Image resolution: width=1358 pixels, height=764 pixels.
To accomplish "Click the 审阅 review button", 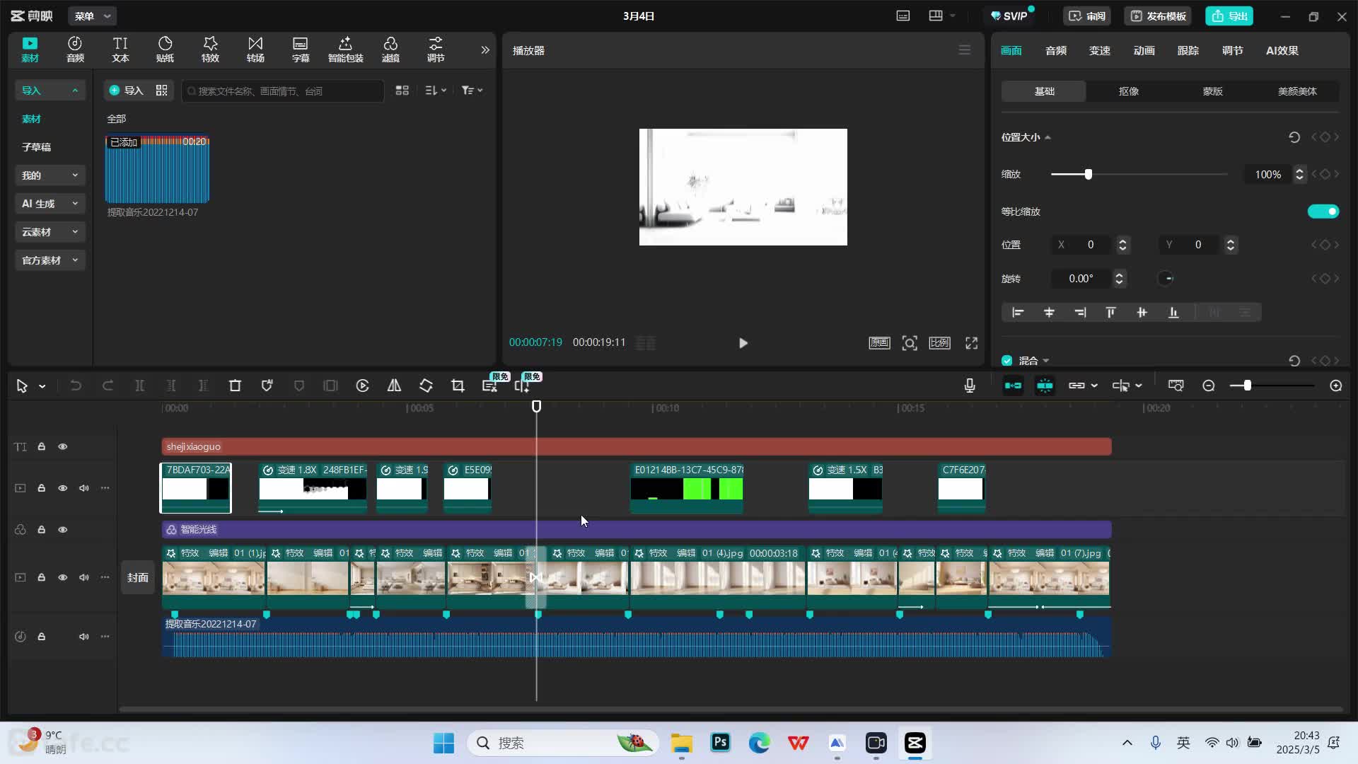I will [1087, 16].
